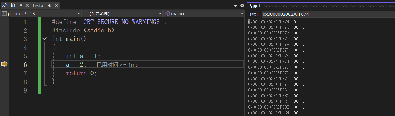The image size is (395, 116).
Task: Collapse the int main() code block
Action: click(x=44, y=39)
